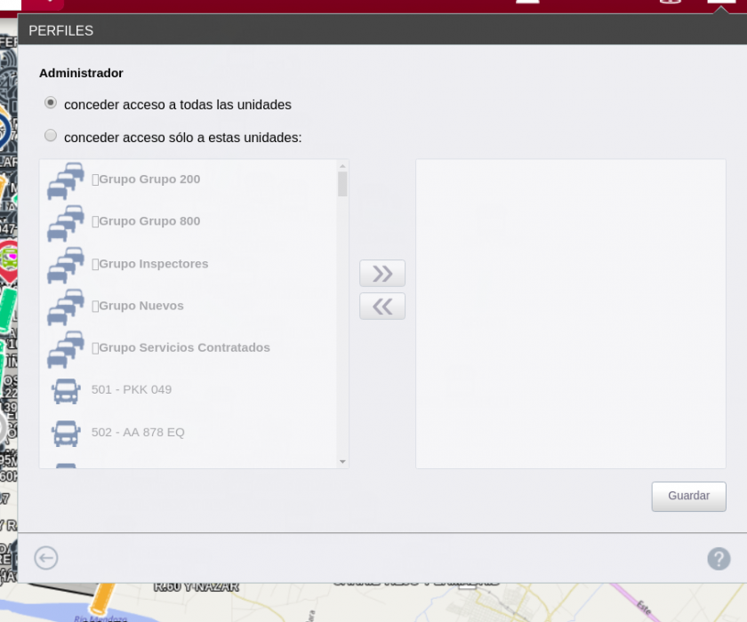Click the scroll-down arrow of the units list
This screenshot has width=747, height=622.
point(341,461)
